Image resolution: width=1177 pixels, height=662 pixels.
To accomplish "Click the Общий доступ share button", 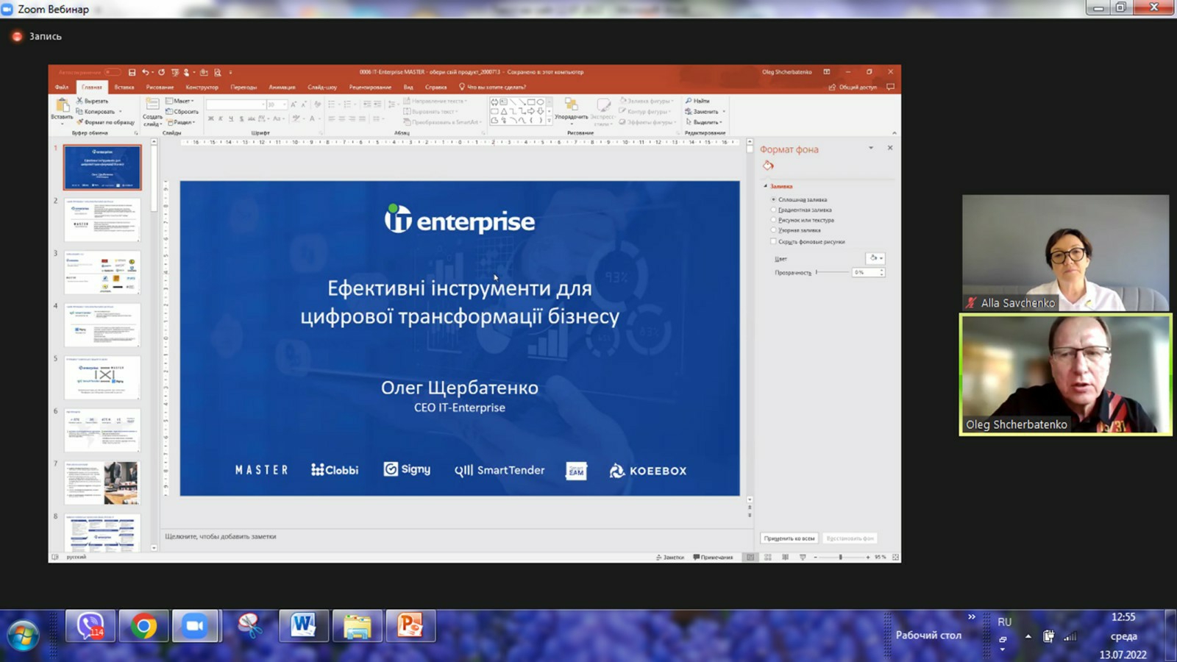I will pos(853,87).
